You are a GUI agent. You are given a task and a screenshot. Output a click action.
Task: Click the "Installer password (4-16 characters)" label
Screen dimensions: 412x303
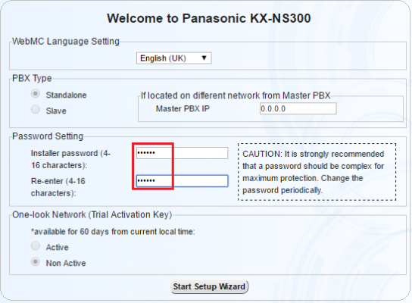tap(70, 159)
